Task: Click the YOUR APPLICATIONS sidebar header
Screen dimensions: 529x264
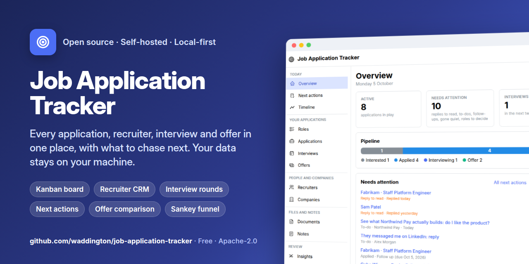Action: pos(307,120)
